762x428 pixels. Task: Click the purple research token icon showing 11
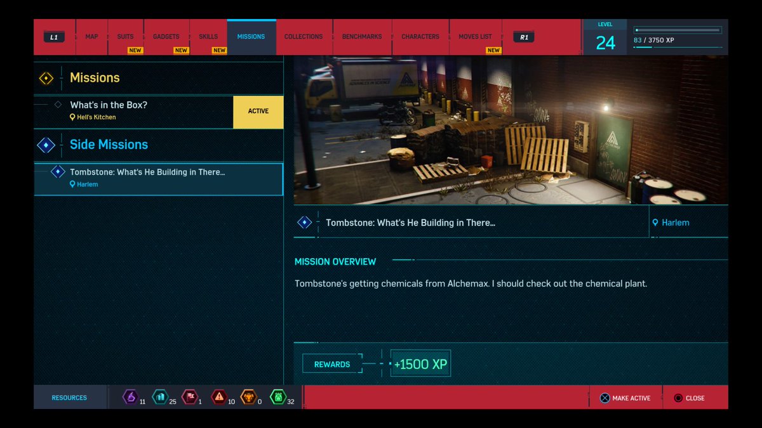(x=130, y=397)
